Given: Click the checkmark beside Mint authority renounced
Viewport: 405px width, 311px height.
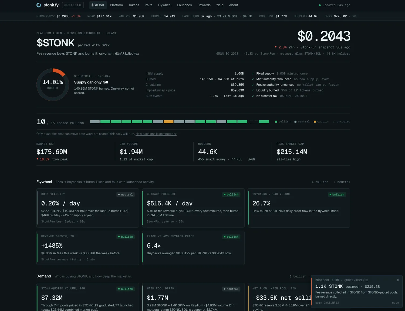Looking at the screenshot, I should 253,79.
